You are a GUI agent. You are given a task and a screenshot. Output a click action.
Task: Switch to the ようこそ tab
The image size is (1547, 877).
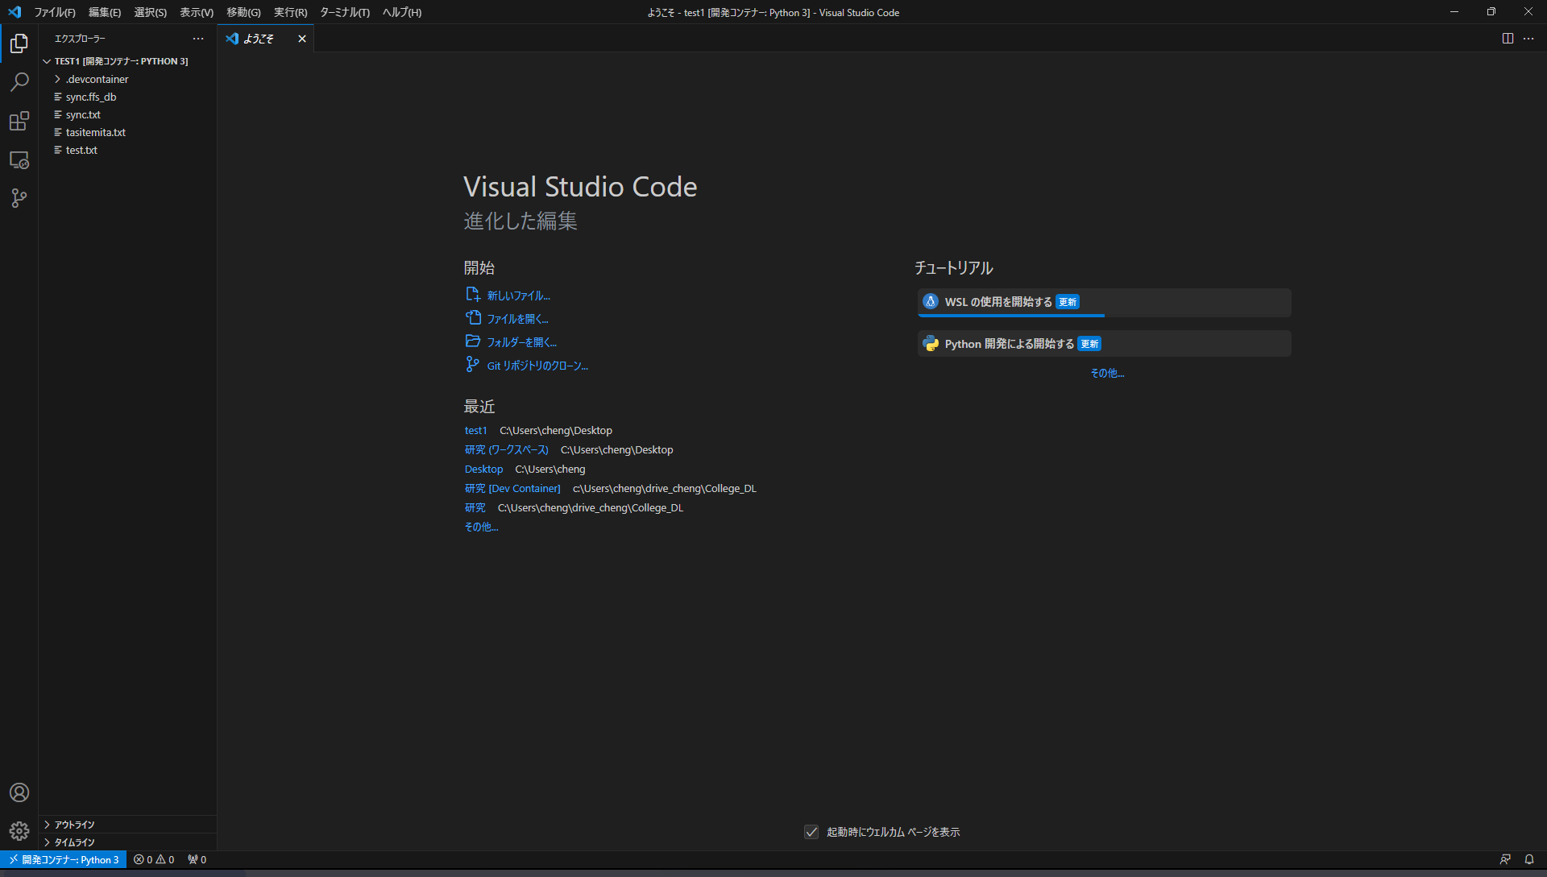click(x=259, y=38)
